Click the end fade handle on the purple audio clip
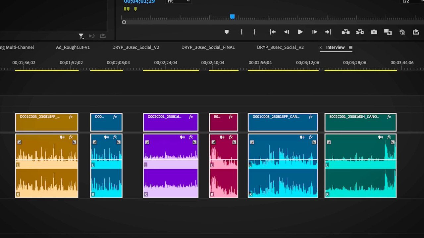 click(x=194, y=142)
